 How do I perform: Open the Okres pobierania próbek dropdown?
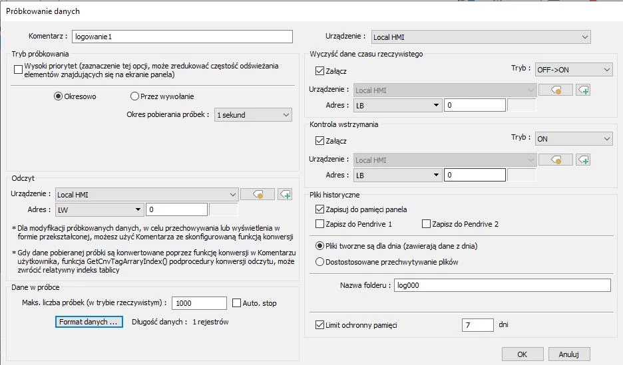[x=253, y=115]
